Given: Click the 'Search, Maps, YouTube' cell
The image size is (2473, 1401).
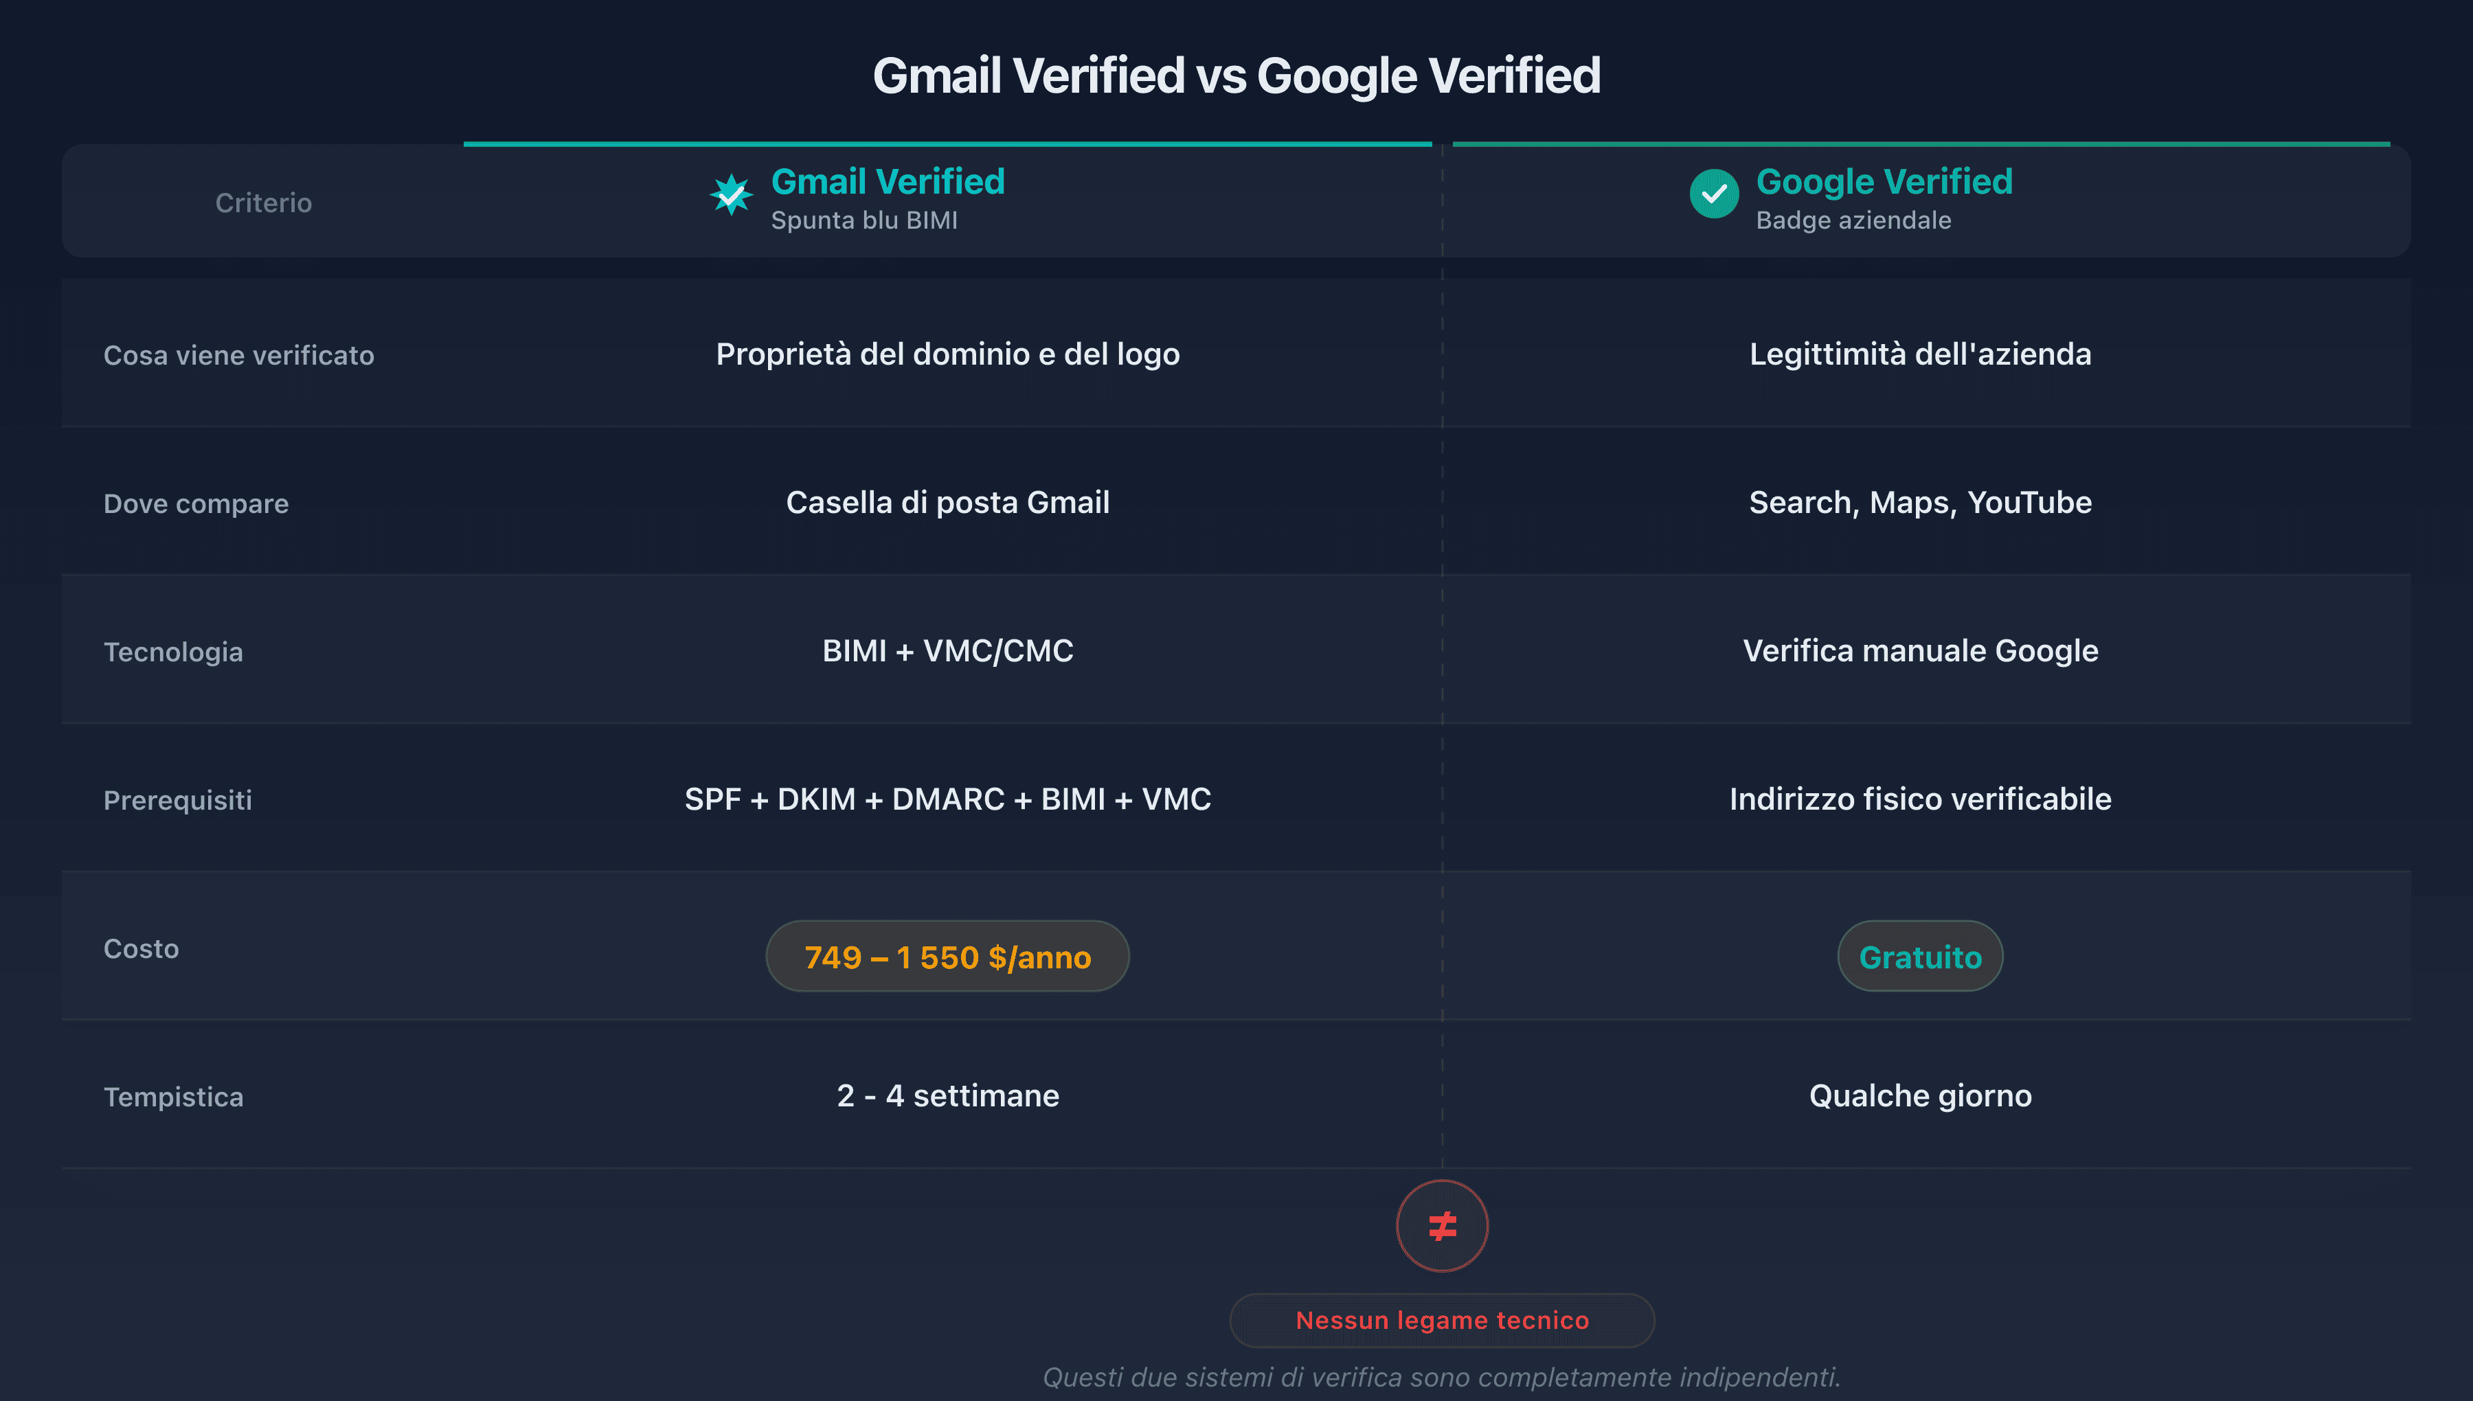Looking at the screenshot, I should click(1920, 502).
